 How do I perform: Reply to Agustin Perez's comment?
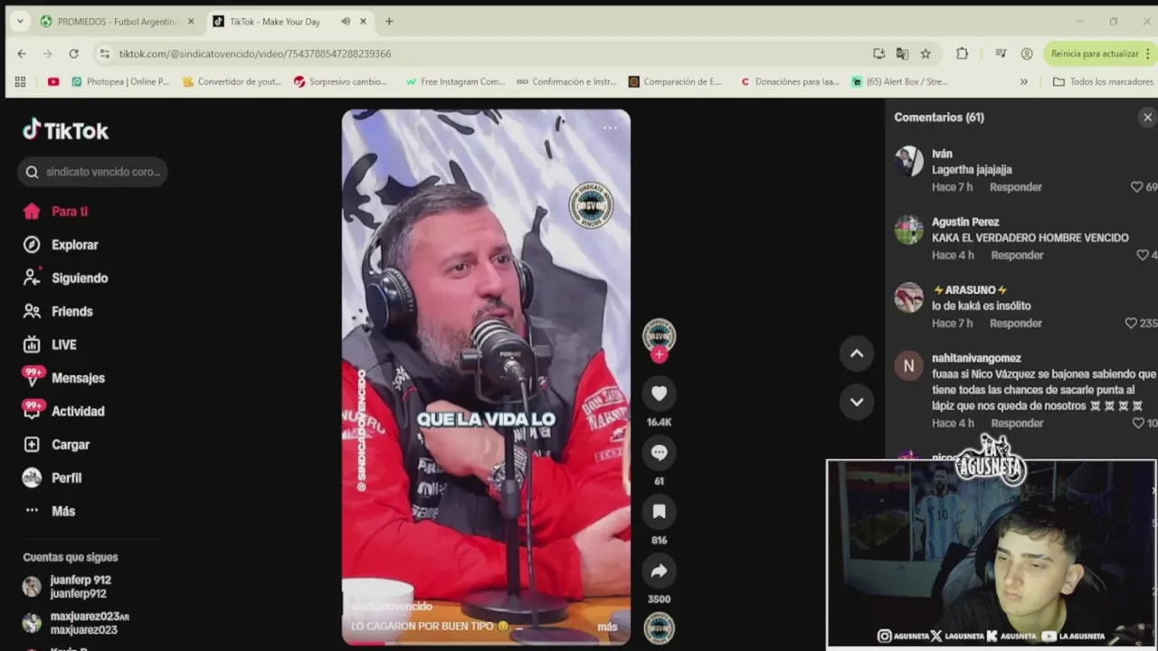coord(1017,255)
